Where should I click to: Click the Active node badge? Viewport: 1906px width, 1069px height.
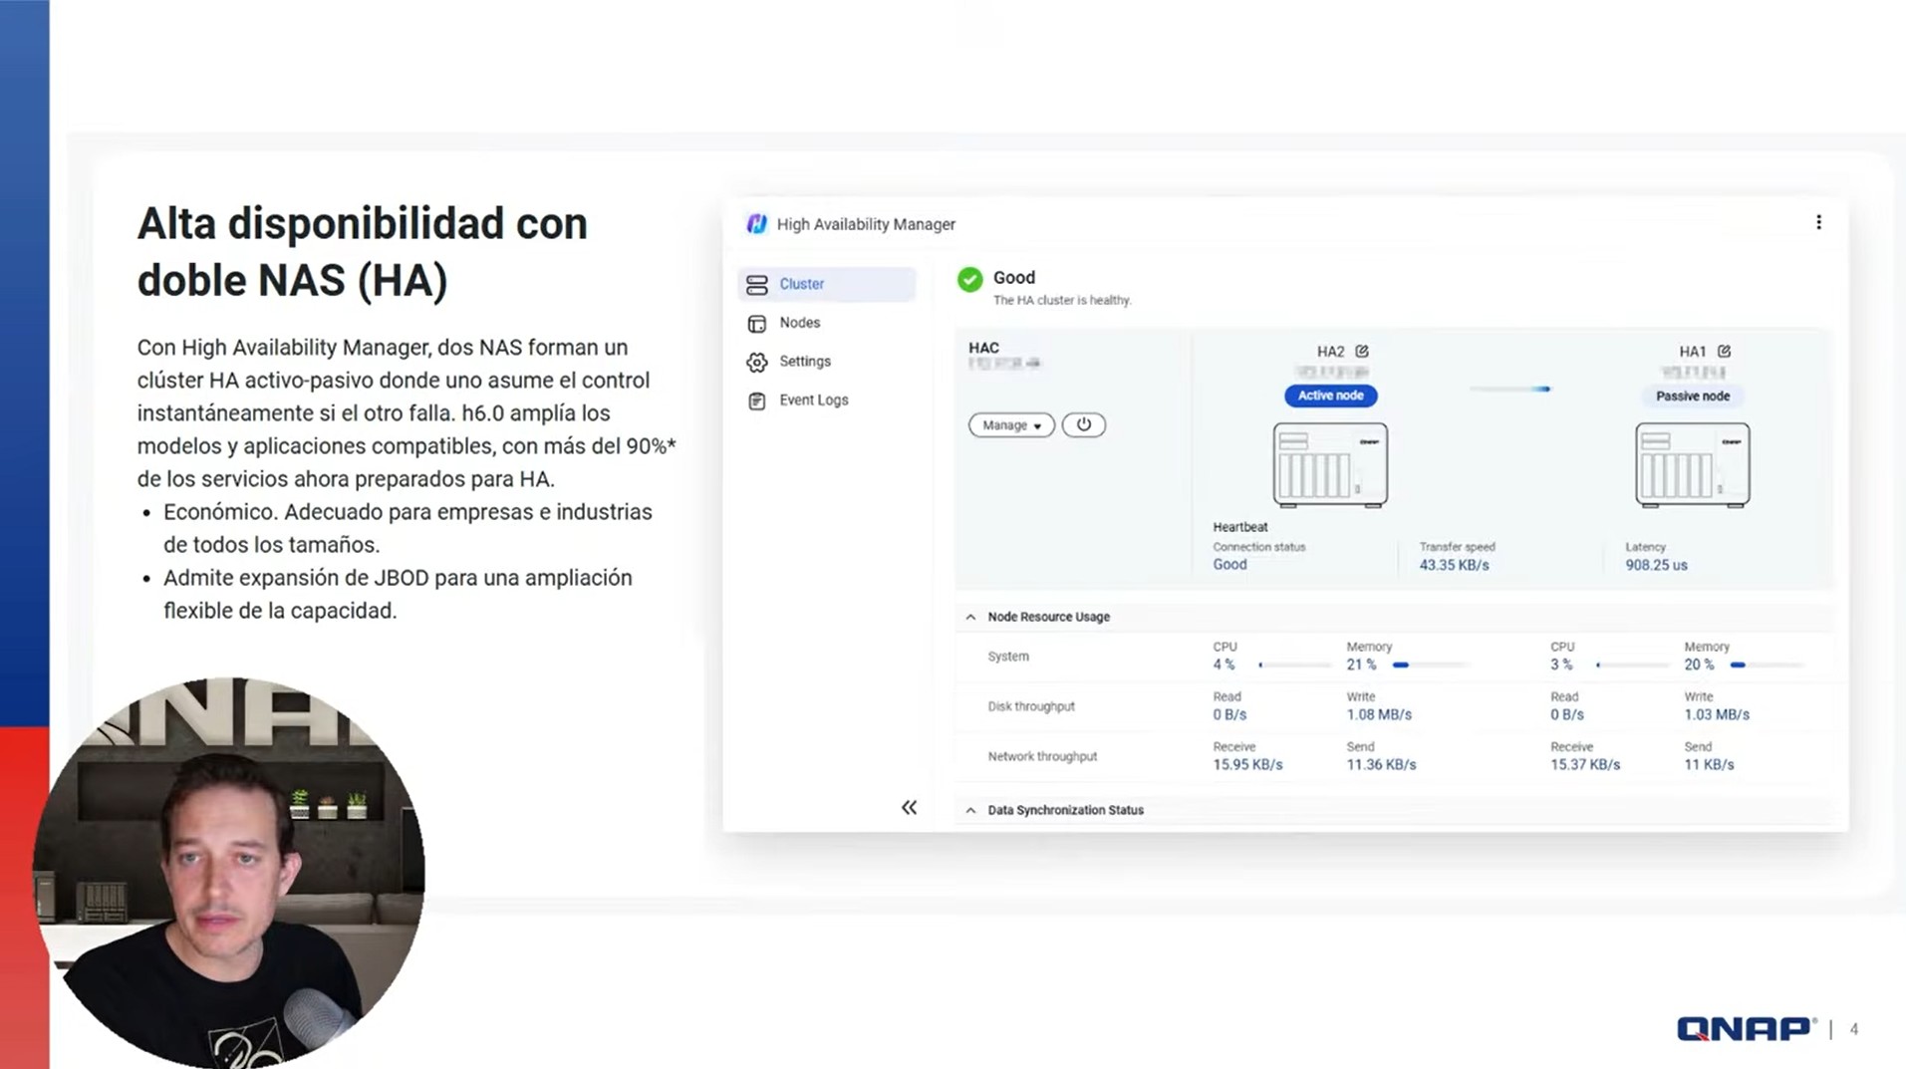tap(1330, 397)
